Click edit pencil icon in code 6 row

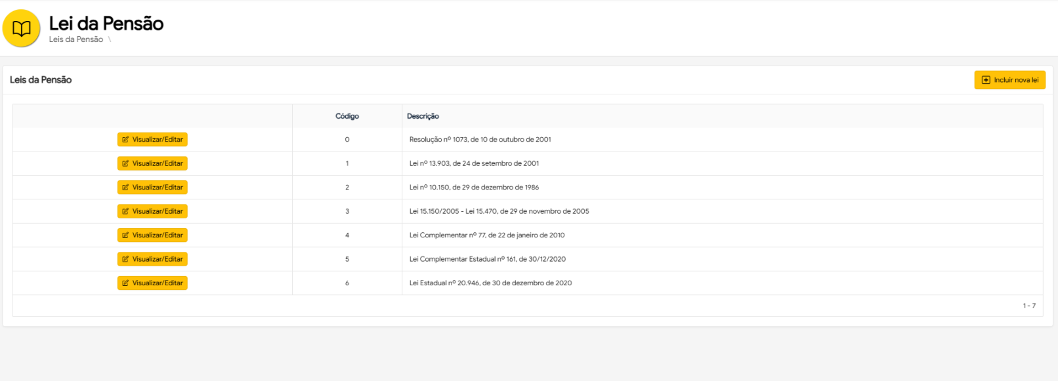[125, 283]
